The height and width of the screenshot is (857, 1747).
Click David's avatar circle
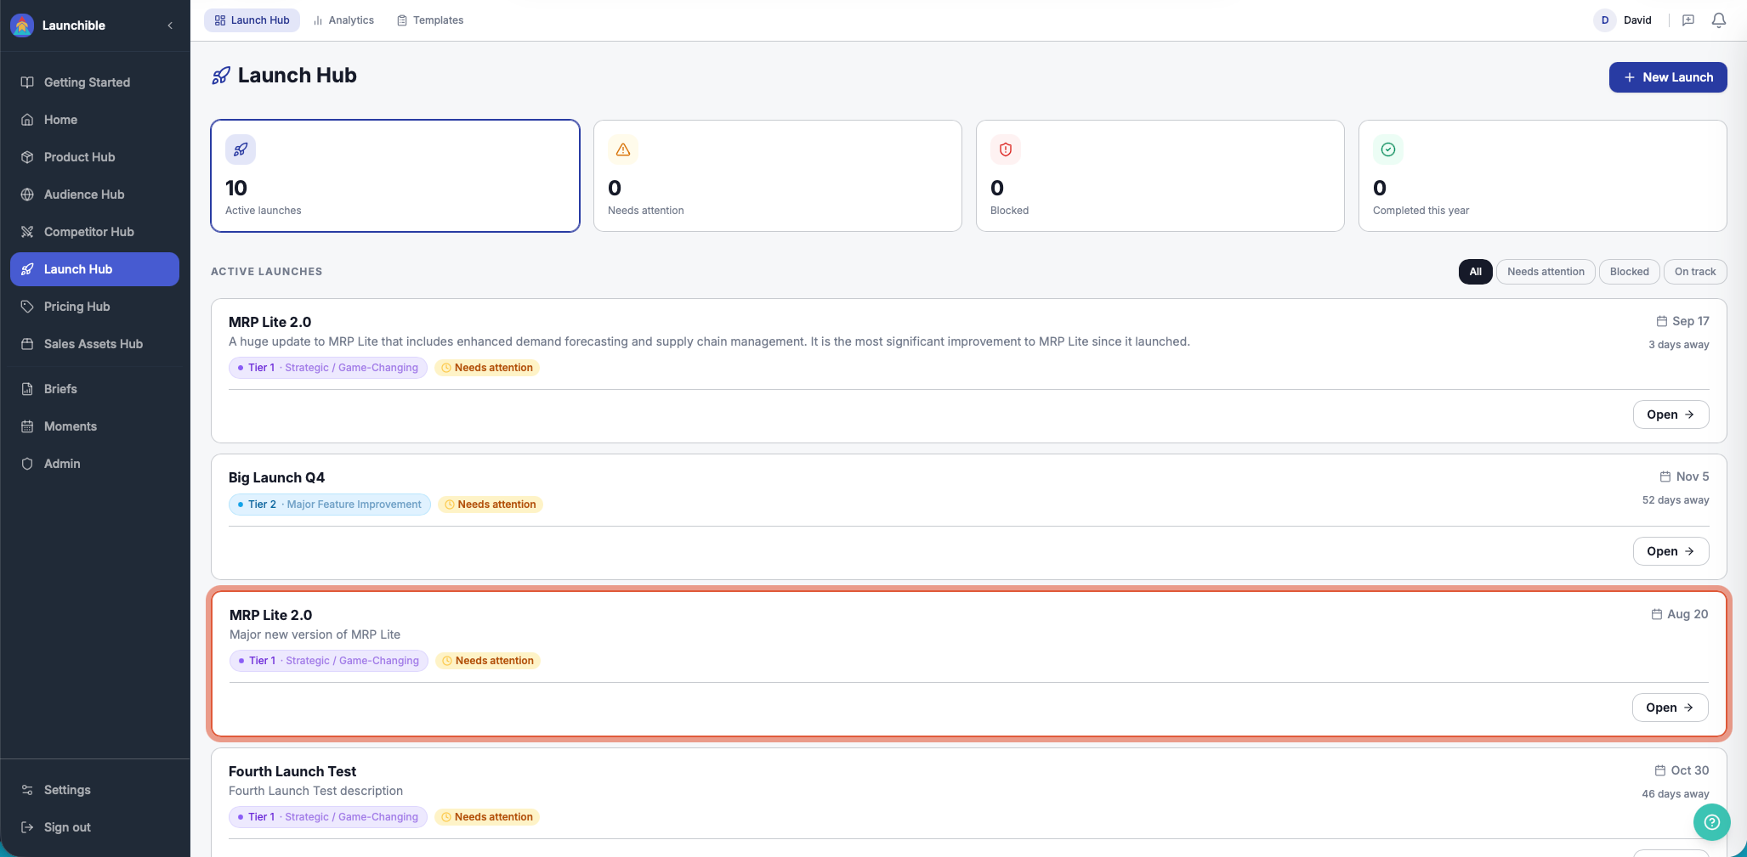click(x=1605, y=20)
